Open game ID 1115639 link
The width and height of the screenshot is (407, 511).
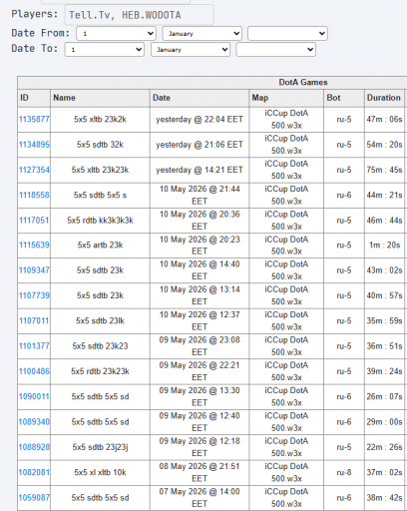34,245
